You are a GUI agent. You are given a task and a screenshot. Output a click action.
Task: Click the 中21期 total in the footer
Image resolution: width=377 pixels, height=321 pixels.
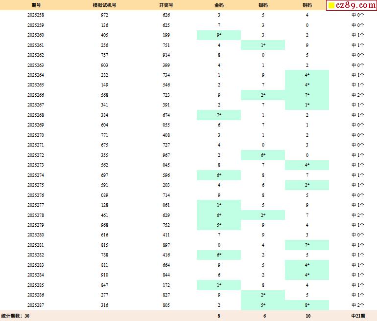click(x=358, y=316)
